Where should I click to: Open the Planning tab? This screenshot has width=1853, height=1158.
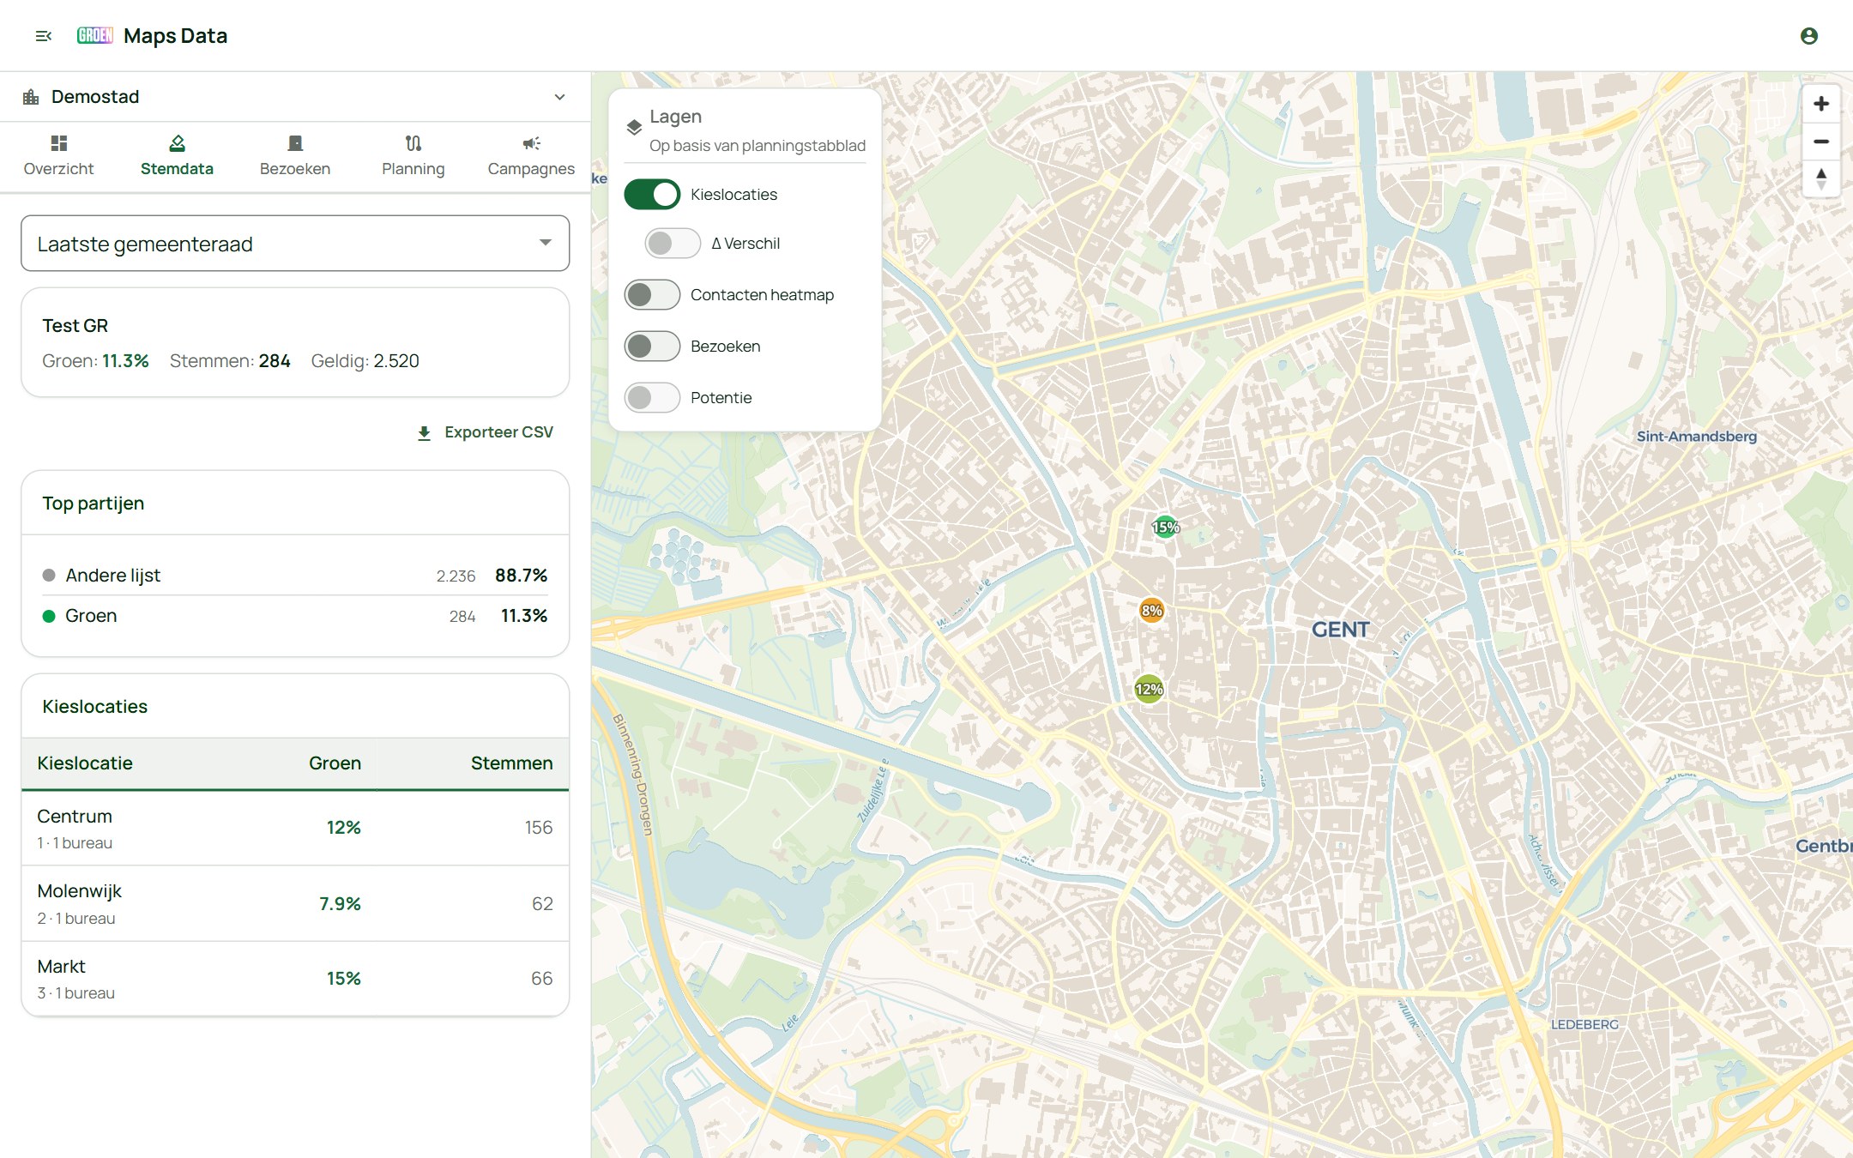tap(413, 156)
